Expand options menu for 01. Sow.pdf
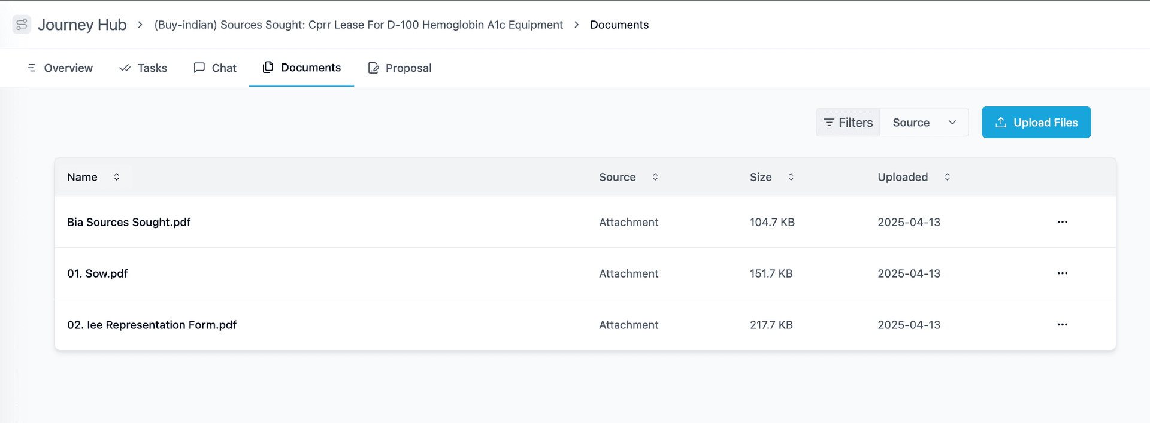Viewport: 1150px width, 423px height. 1062,273
